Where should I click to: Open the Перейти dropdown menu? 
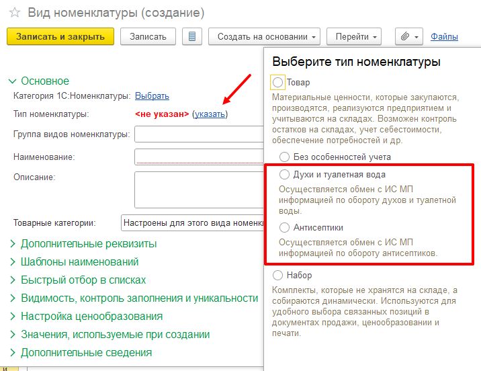pos(357,36)
